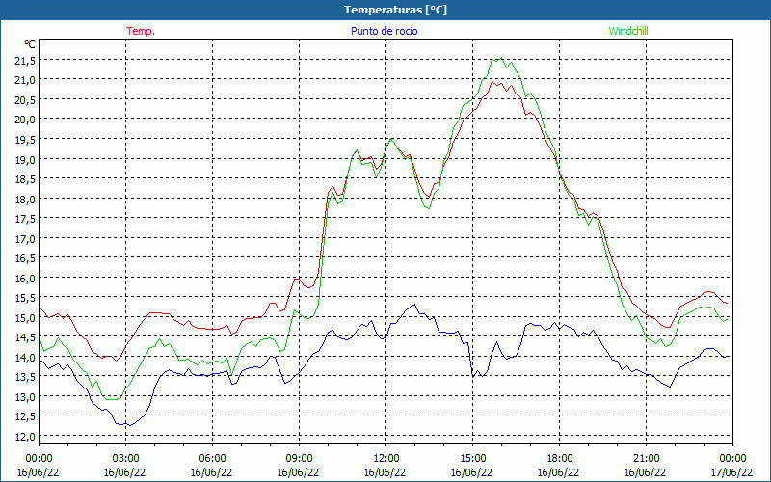771x482 pixels.
Task: Click the 17,5 y-axis value
Action: click(25, 219)
